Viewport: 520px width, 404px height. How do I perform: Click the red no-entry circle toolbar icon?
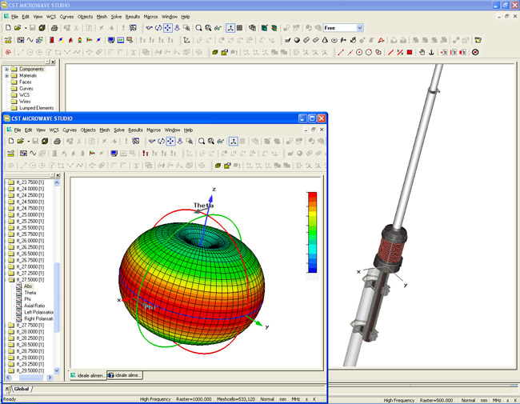475,52
